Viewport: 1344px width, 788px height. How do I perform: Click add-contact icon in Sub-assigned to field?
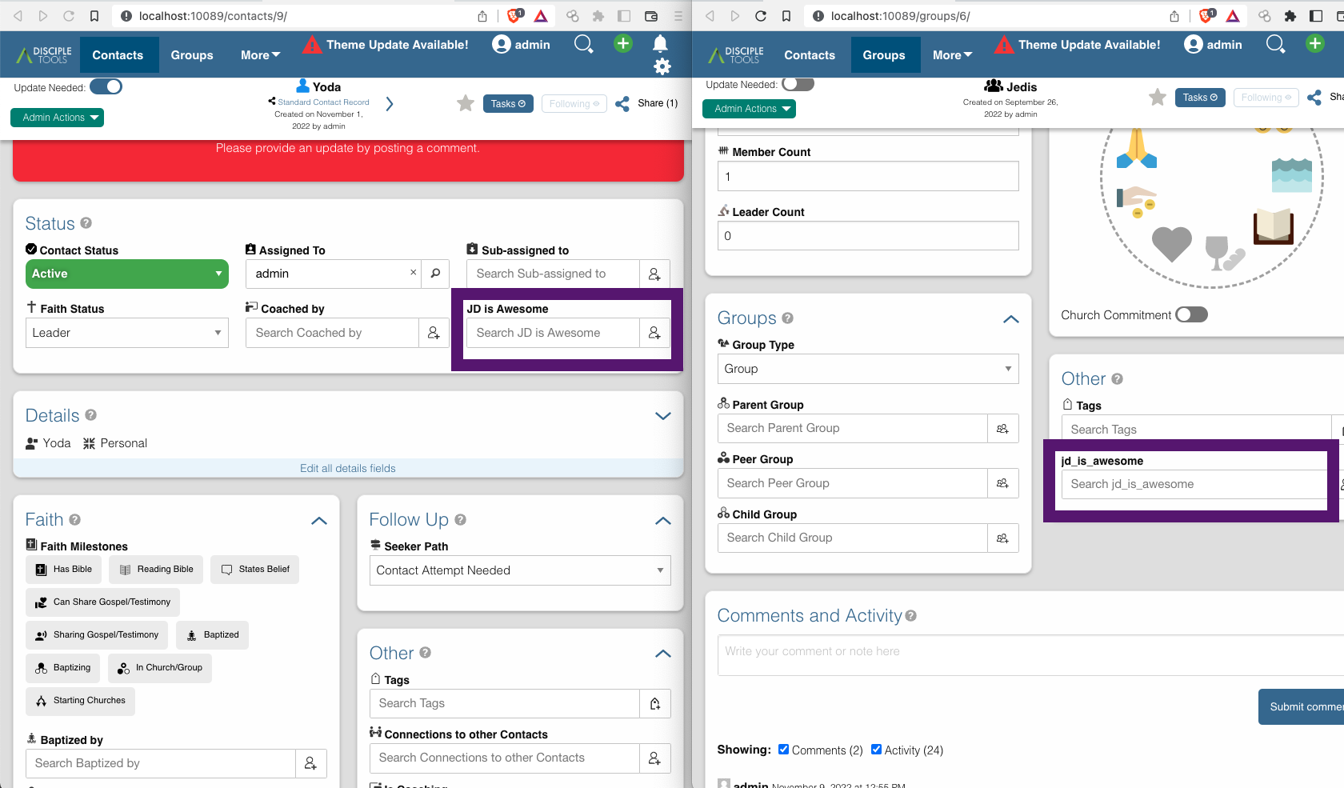pyautogui.click(x=654, y=274)
